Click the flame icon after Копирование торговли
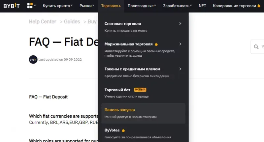 click(259, 6)
